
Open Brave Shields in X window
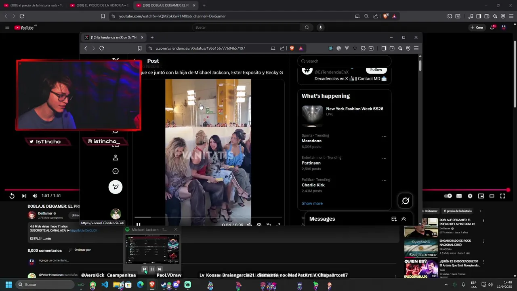click(x=292, y=48)
